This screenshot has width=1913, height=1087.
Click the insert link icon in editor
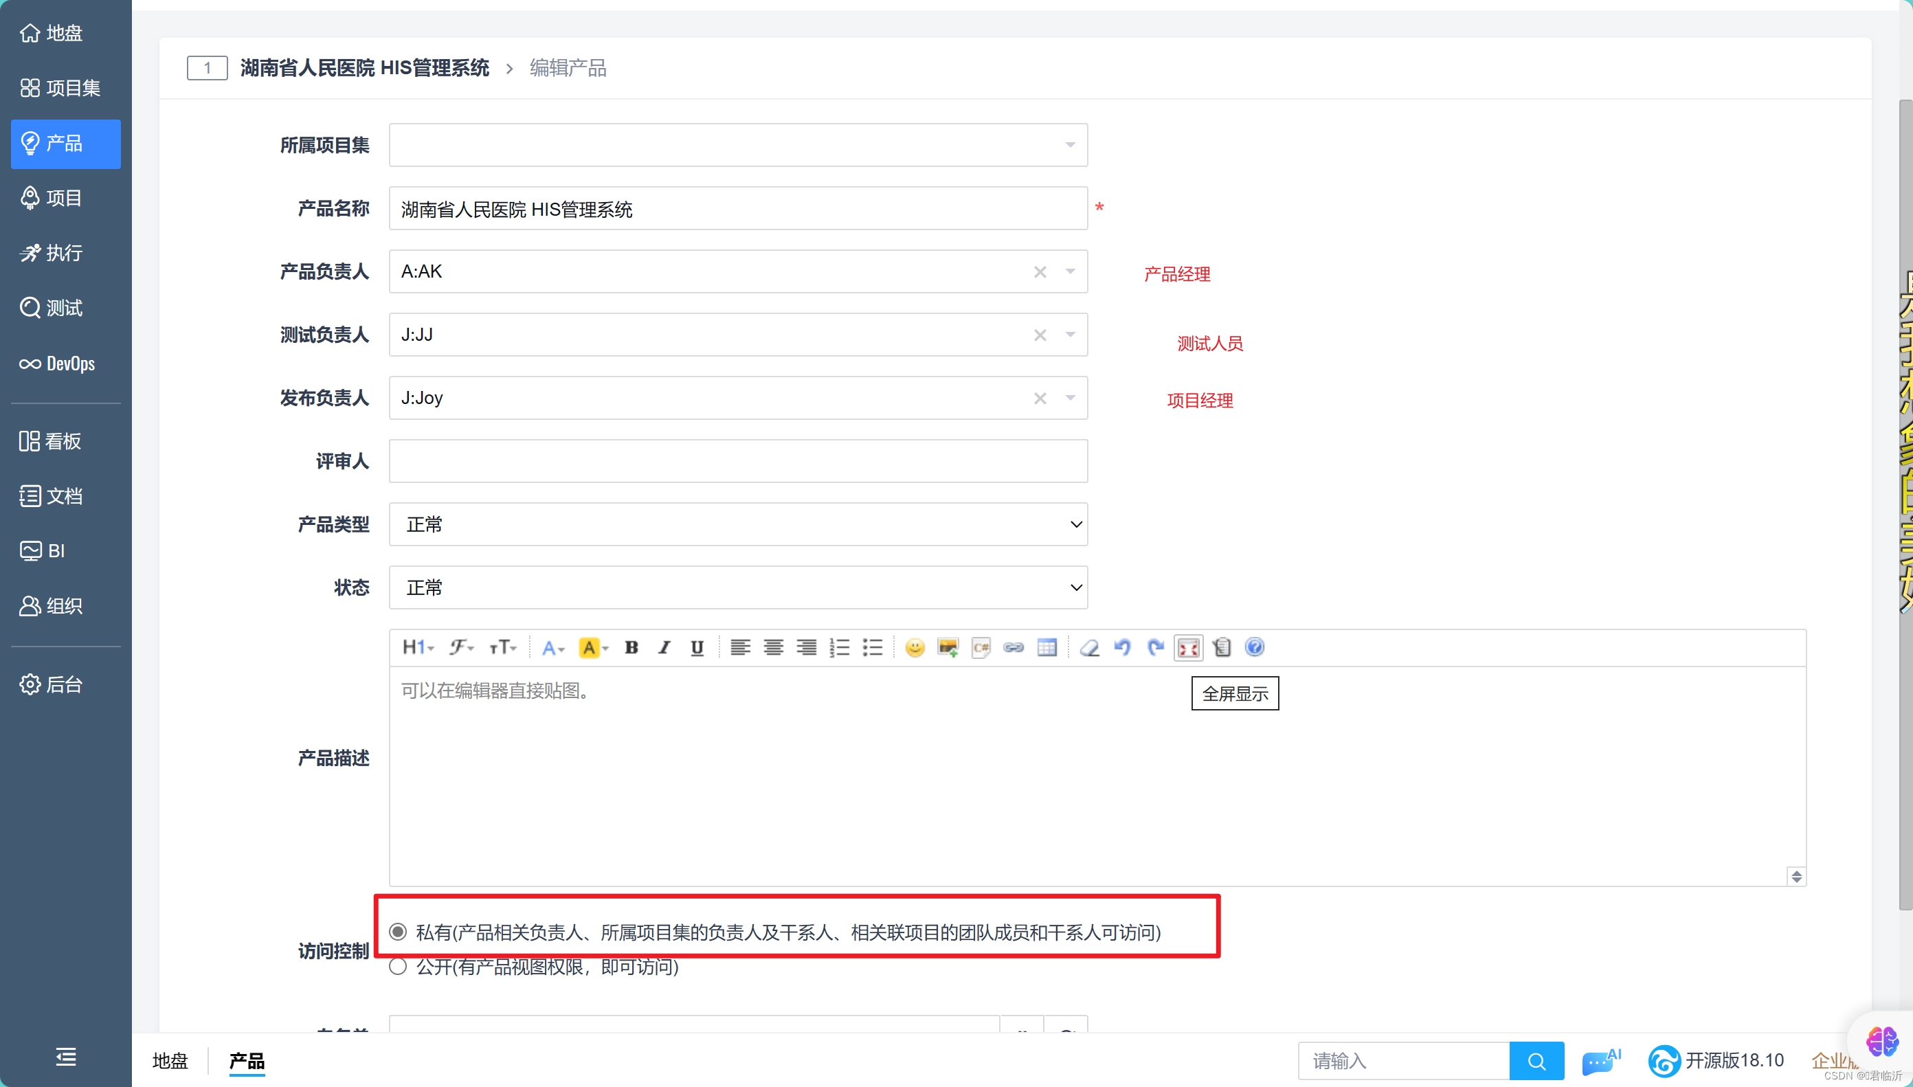[1013, 647]
